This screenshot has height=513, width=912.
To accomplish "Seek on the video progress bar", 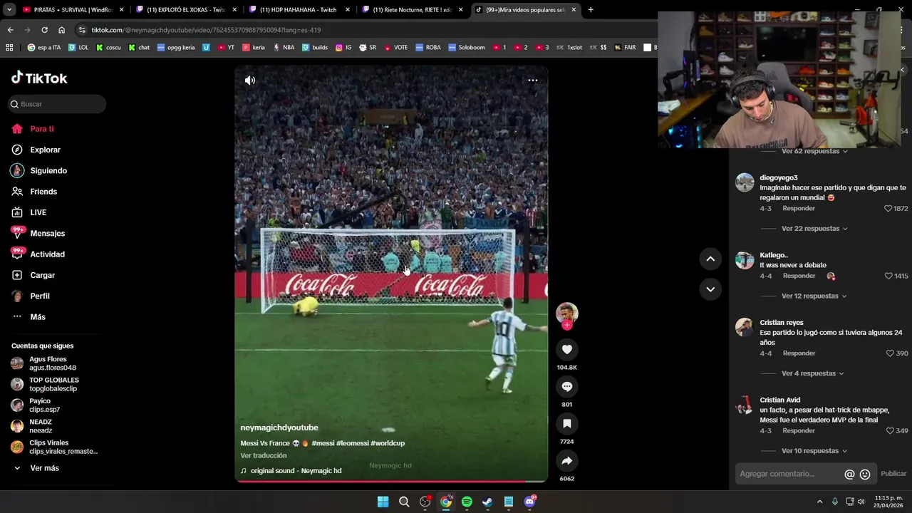I will click(391, 481).
